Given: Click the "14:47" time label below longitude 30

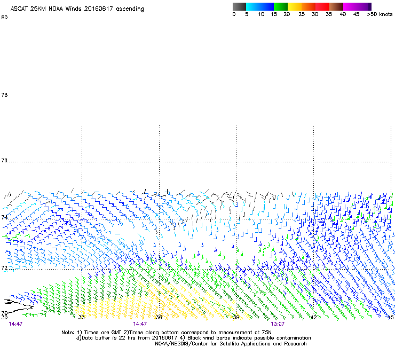Looking at the screenshot, I should (15, 324).
